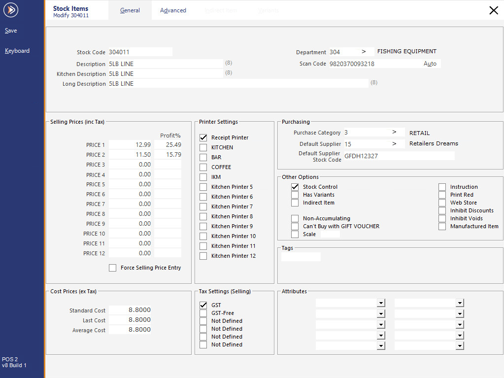Enable the Web Store option
This screenshot has height=378, width=504.
(x=442, y=203)
